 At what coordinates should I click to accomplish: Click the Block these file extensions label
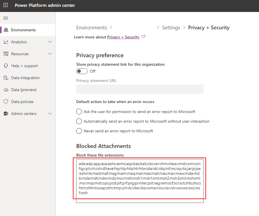pyautogui.click(x=100, y=155)
